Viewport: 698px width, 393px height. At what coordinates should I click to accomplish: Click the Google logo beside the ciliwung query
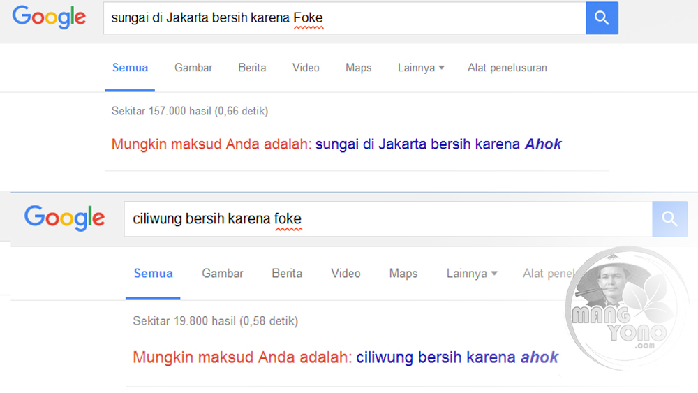pos(64,218)
